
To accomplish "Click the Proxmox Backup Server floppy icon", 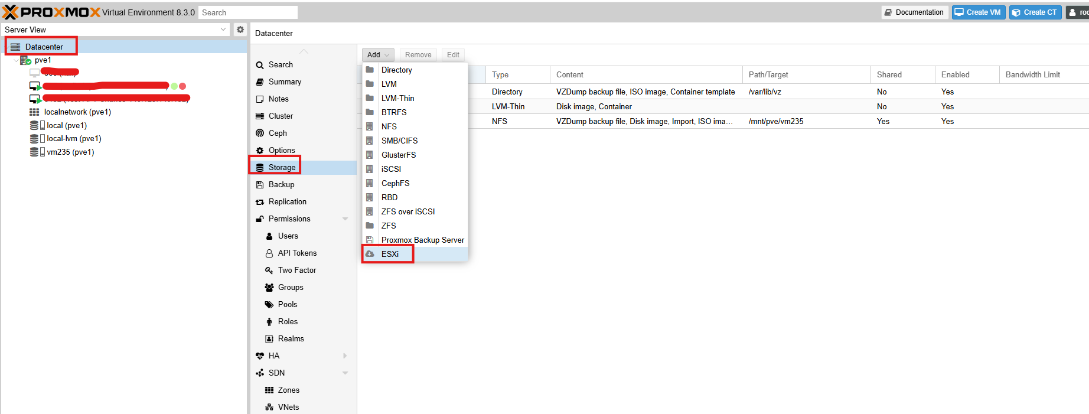I will pos(370,240).
